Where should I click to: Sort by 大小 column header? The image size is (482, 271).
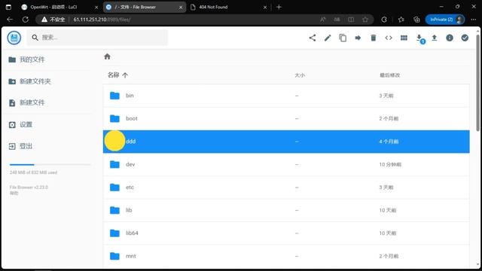coord(300,75)
